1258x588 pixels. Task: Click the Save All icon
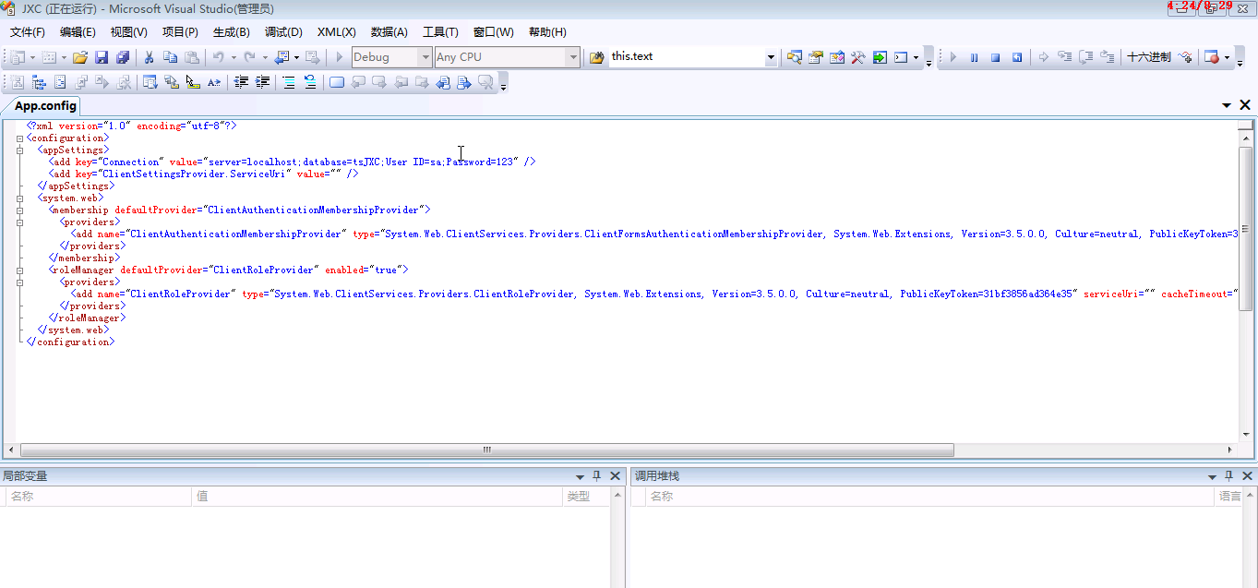(122, 57)
